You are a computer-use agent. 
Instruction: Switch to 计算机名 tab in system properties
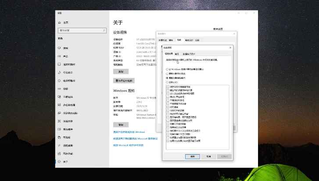click(x=162, y=40)
